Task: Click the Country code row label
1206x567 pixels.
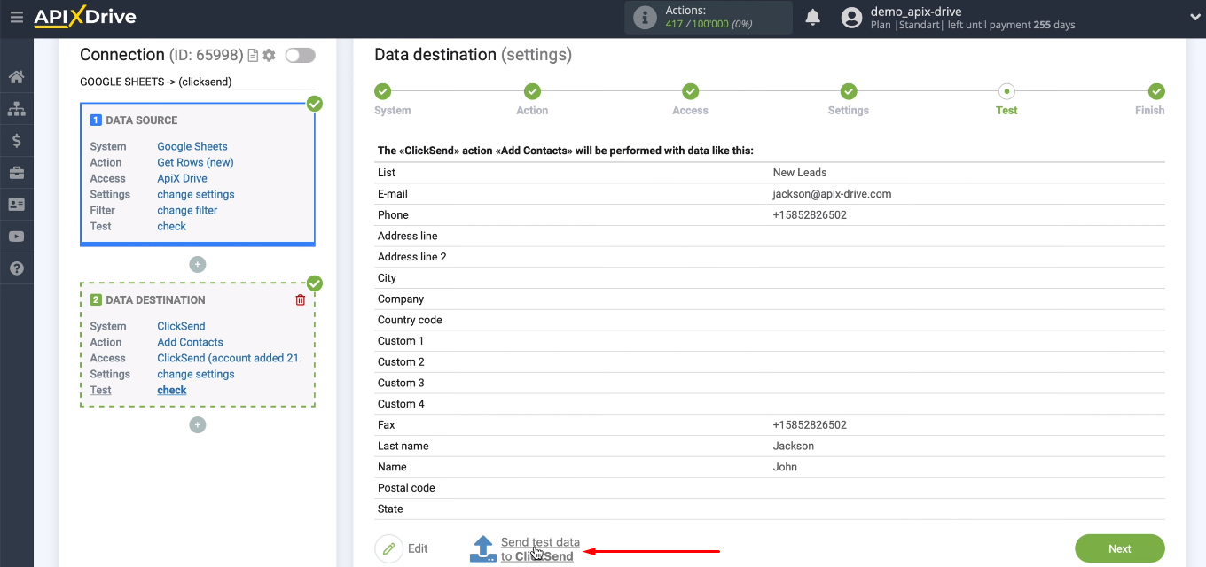Action: (x=410, y=320)
